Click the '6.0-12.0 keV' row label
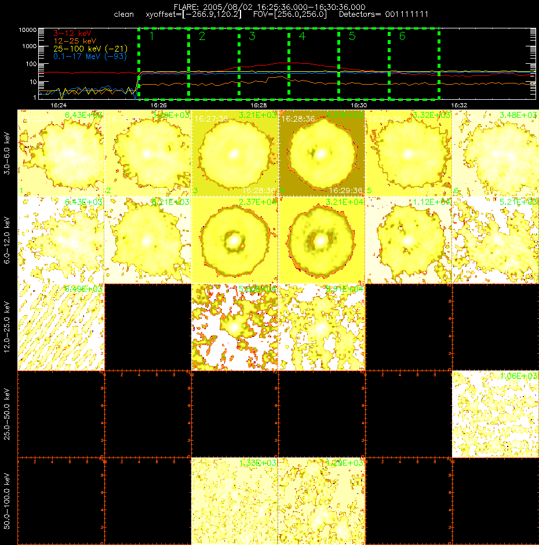This screenshot has height=545, width=539. point(7,240)
